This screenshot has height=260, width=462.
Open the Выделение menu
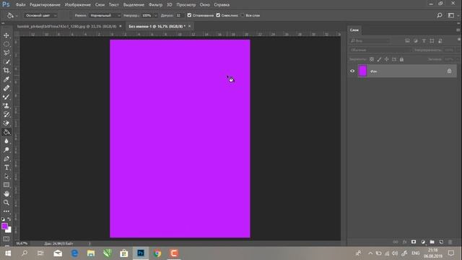click(134, 5)
